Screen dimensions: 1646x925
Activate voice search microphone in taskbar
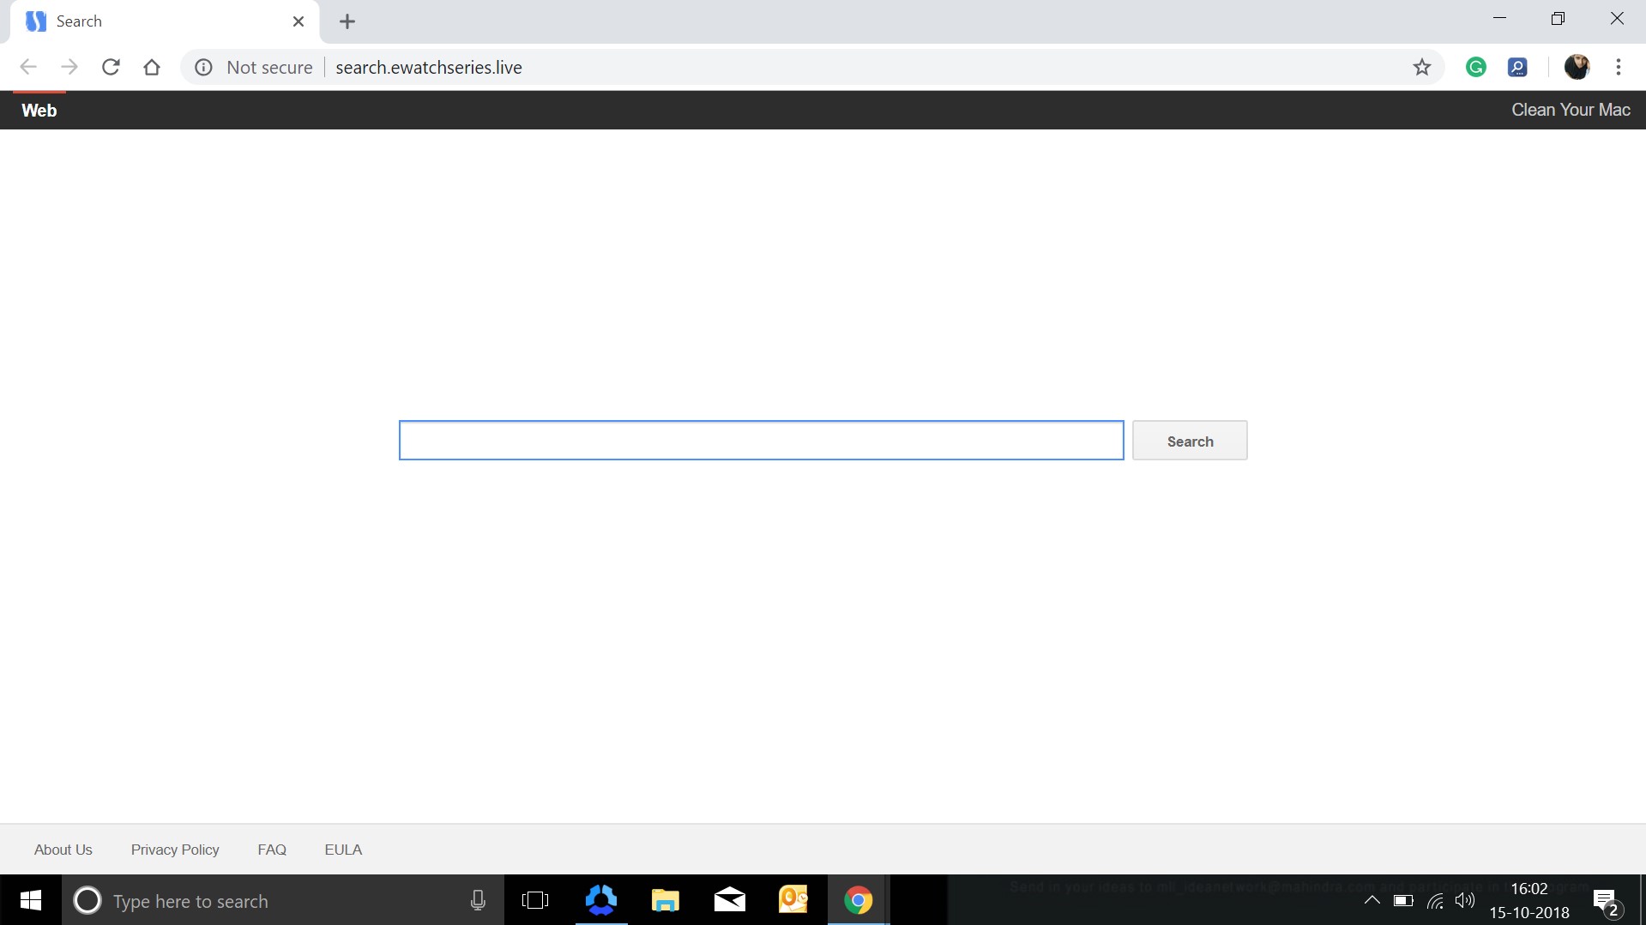click(x=478, y=900)
